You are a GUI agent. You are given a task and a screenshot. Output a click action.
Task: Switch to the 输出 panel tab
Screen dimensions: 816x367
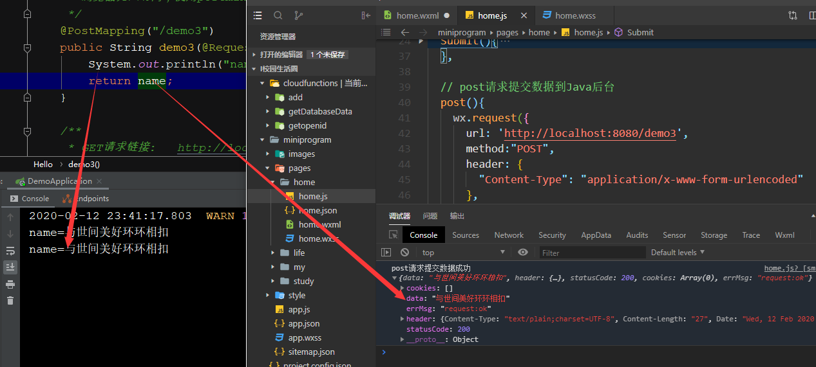pos(457,216)
